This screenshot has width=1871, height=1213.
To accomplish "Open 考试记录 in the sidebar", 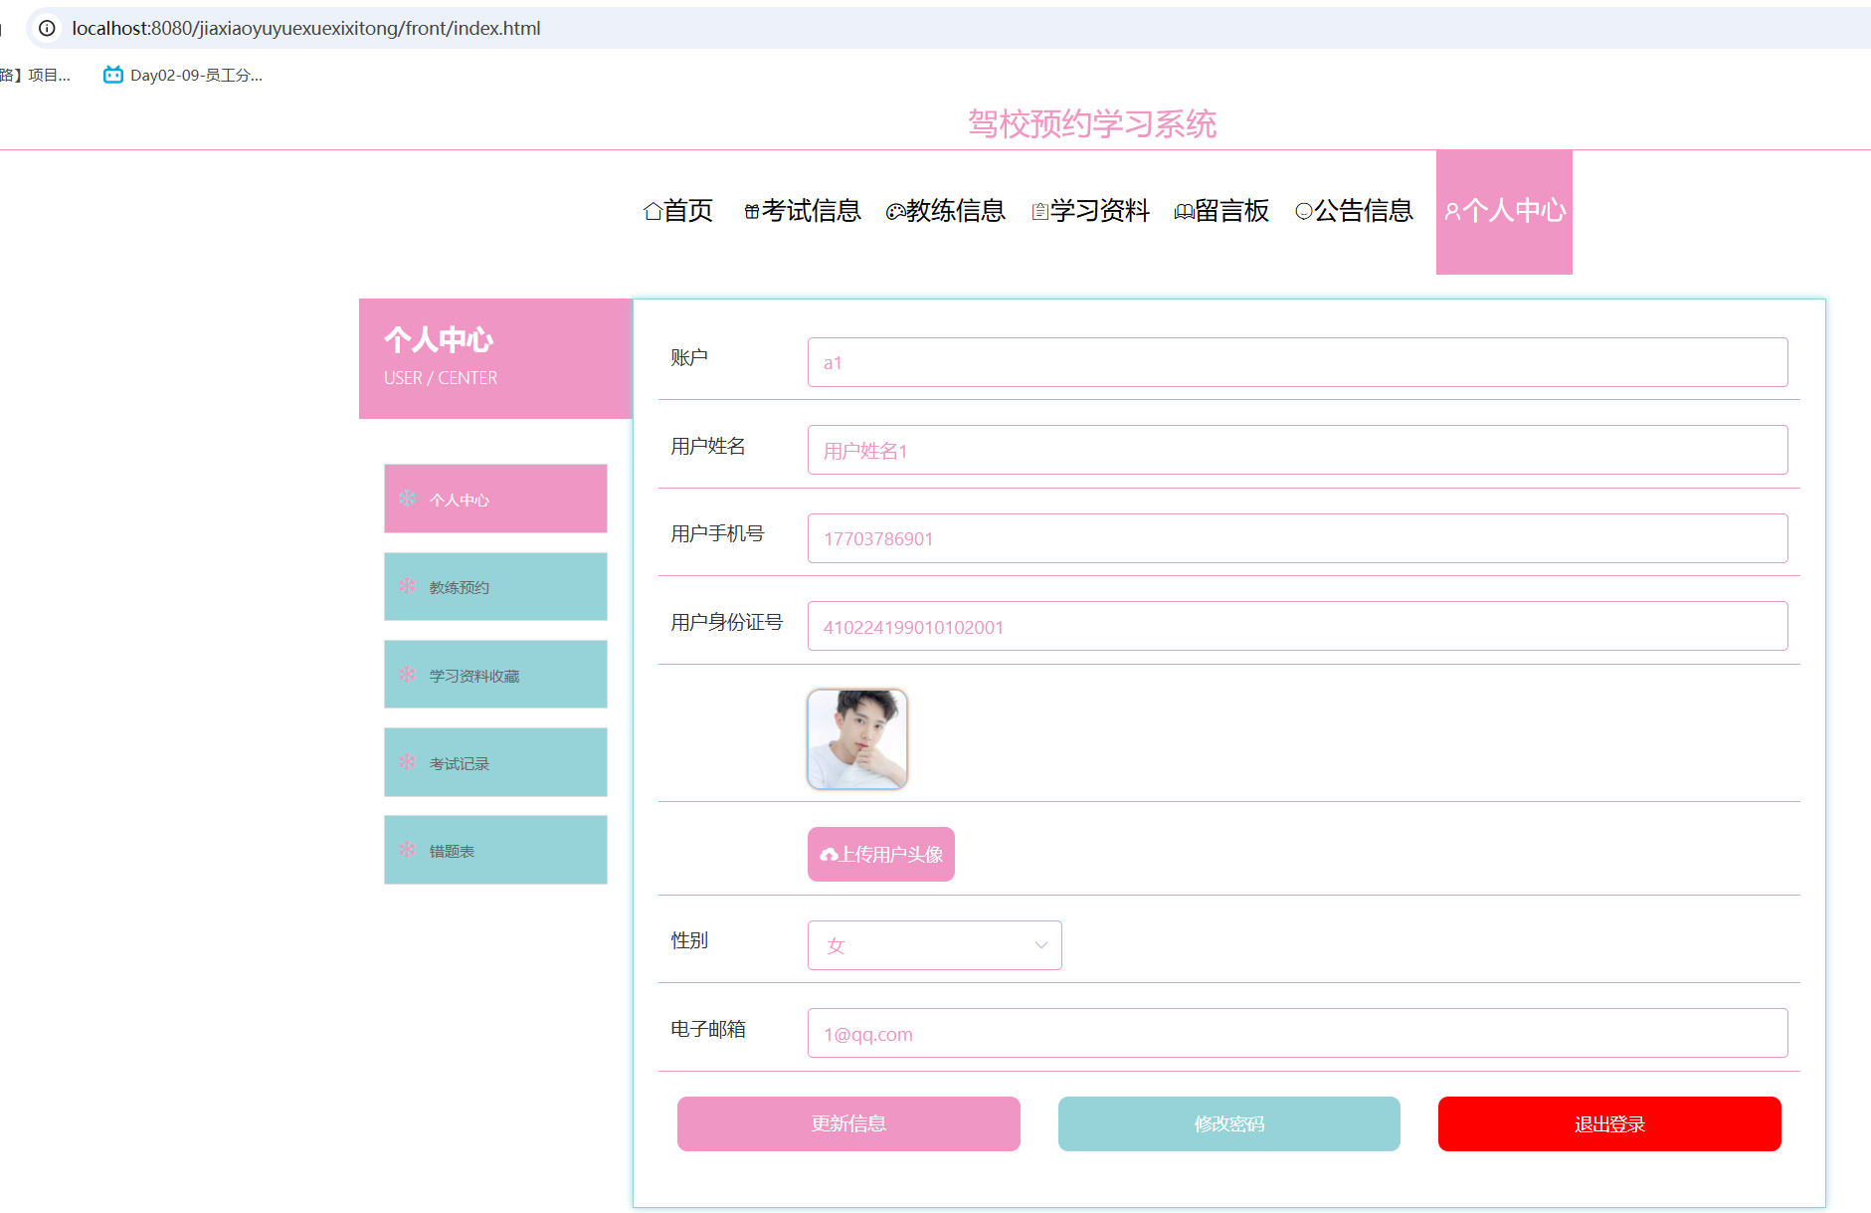I will [x=495, y=762].
